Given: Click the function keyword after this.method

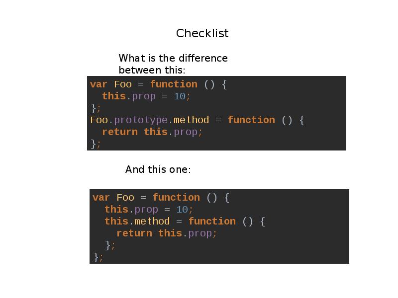Looking at the screenshot, I should (212, 221).
